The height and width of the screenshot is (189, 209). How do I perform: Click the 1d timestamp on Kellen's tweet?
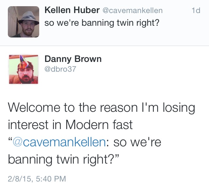coord(196,11)
